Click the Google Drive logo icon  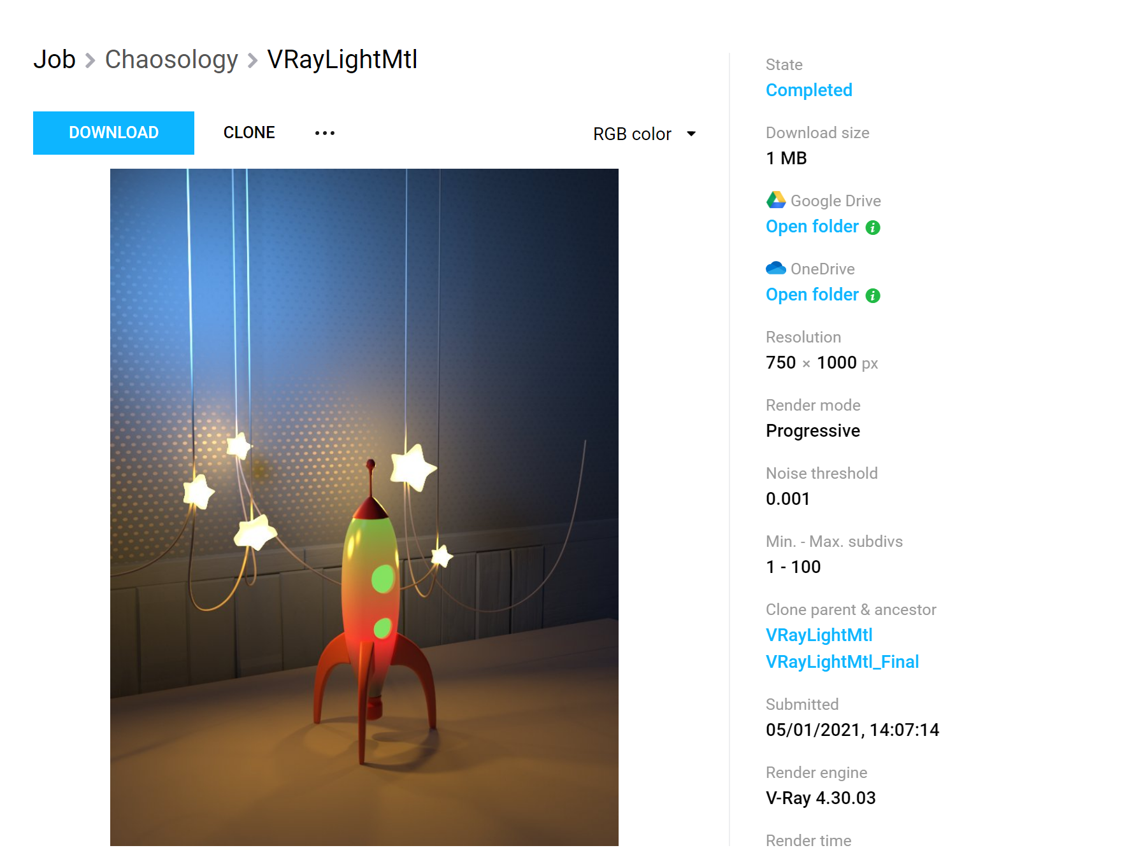point(775,200)
